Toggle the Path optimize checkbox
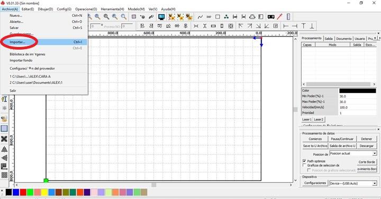 pos(304,160)
